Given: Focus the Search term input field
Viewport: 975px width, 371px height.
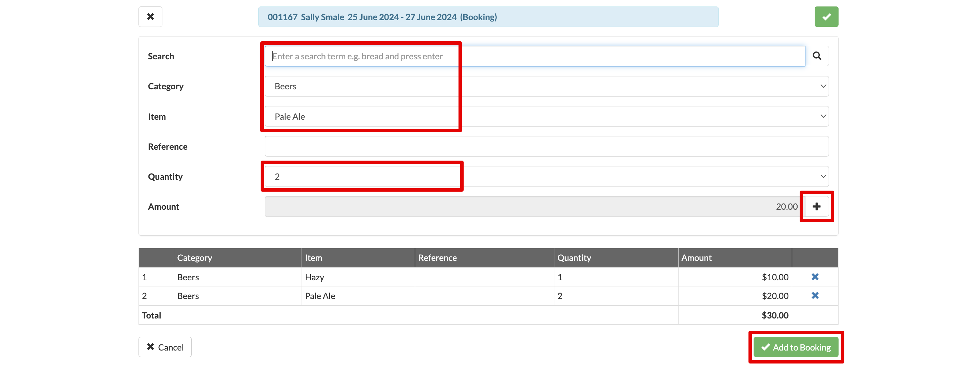Looking at the screenshot, I should click(534, 56).
